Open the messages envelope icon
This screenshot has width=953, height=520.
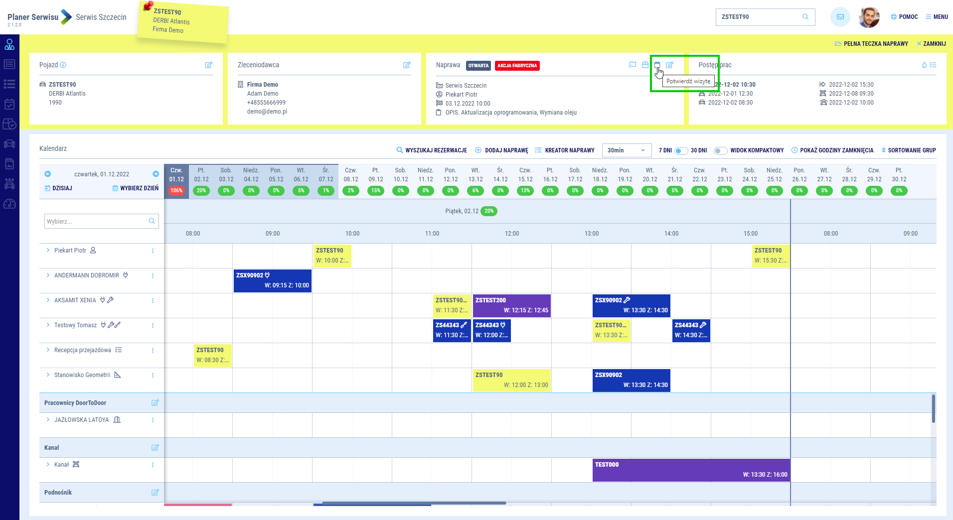[x=840, y=17]
